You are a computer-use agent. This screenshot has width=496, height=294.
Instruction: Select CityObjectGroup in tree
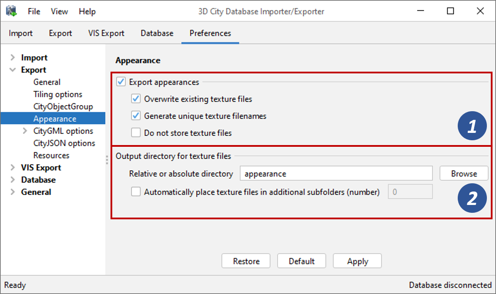[x=63, y=107]
